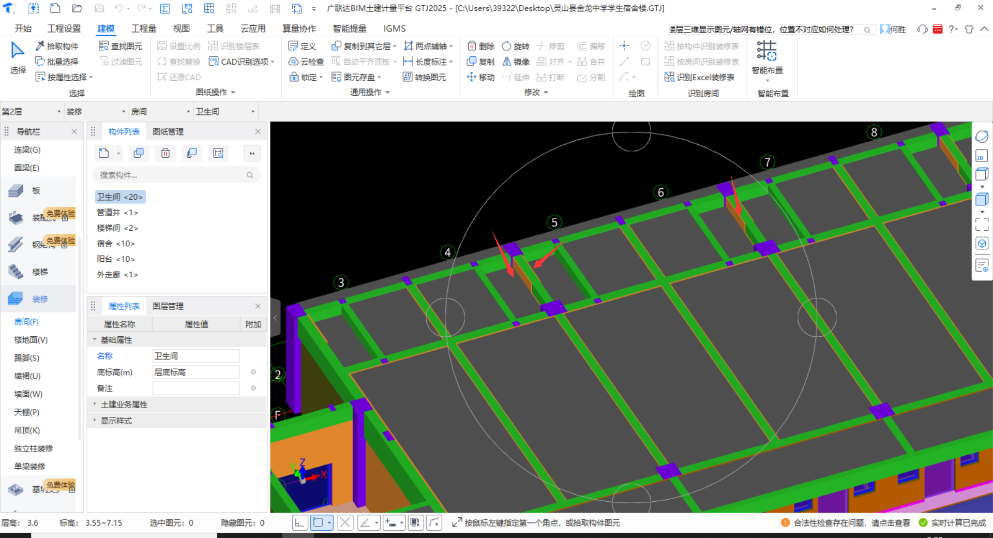The height and width of the screenshot is (538, 993).
Task: Open 查找图元 find element tool
Action: [121, 46]
